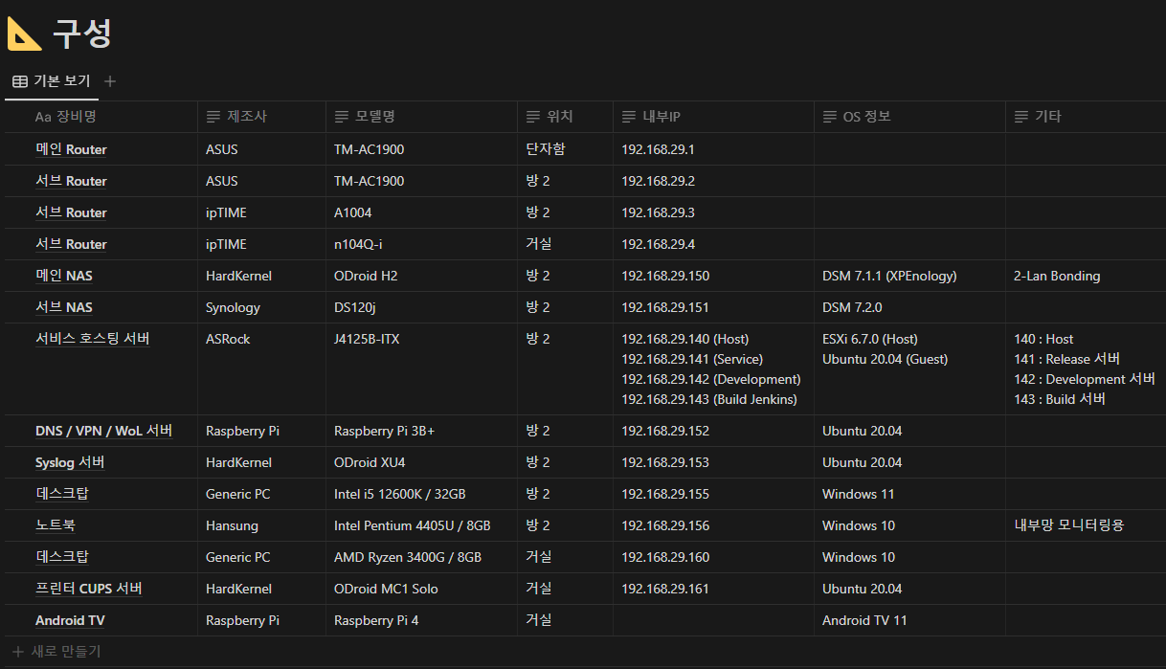Open the DNS / VPN / WoL 서버 page

pos(104,431)
